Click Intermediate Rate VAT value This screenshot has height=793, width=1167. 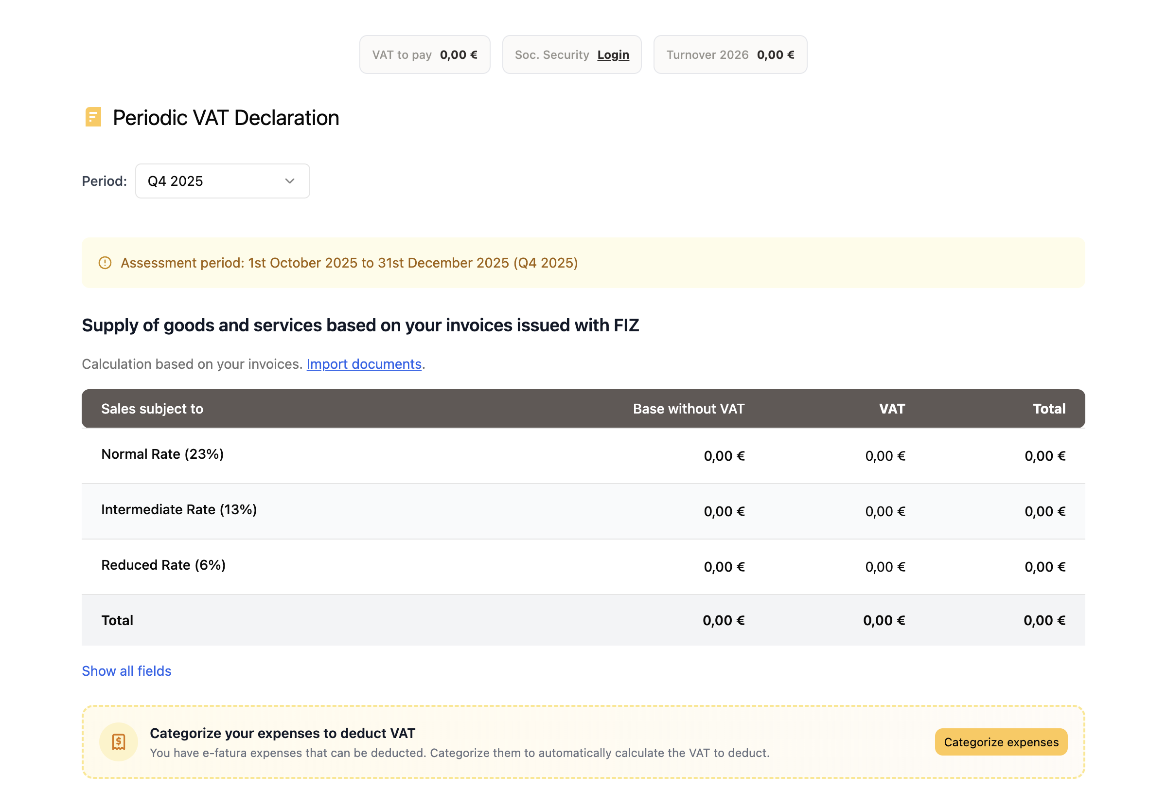tap(885, 512)
